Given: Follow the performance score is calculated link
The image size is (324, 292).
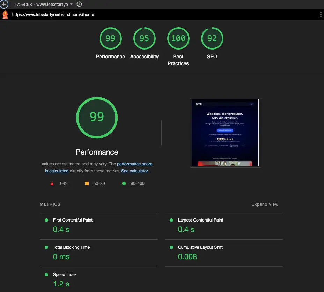Looking at the screenshot, I should click(x=135, y=164).
